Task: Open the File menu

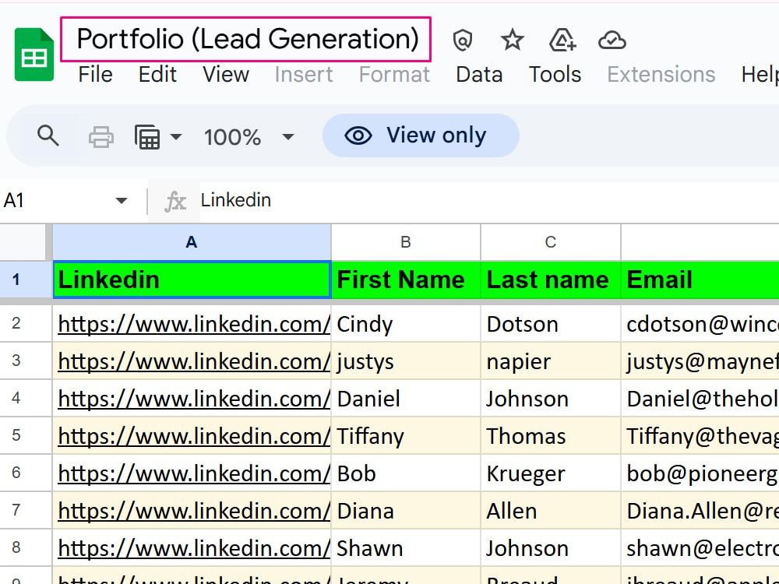Action: tap(95, 75)
